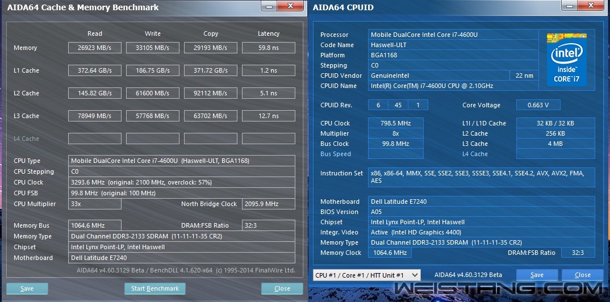This screenshot has width=610, height=302.
Task: Click the Instruction Set list field
Action: [x=481, y=177]
